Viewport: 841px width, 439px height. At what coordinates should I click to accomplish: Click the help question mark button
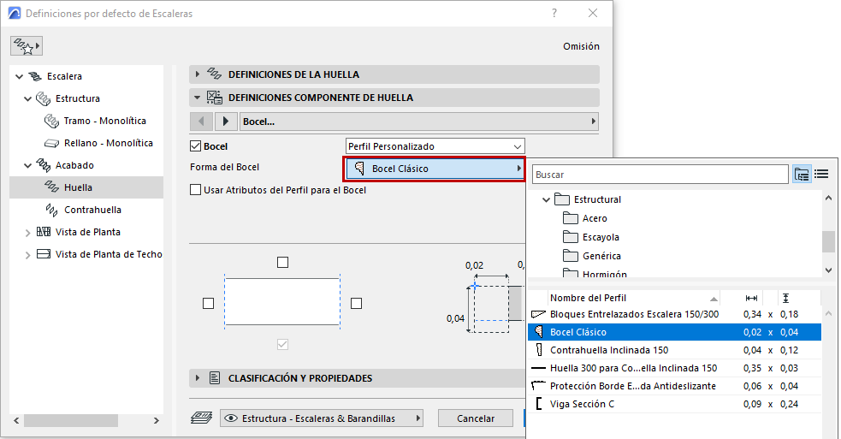[x=554, y=14]
